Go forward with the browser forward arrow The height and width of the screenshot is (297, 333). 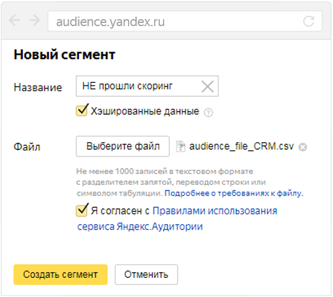pyautogui.click(x=34, y=20)
